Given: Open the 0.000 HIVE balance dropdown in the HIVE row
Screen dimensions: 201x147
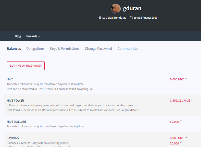Looking at the screenshot, I should click(179, 79).
